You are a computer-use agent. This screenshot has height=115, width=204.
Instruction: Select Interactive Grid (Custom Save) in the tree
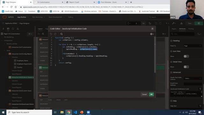click(x=21, y=91)
